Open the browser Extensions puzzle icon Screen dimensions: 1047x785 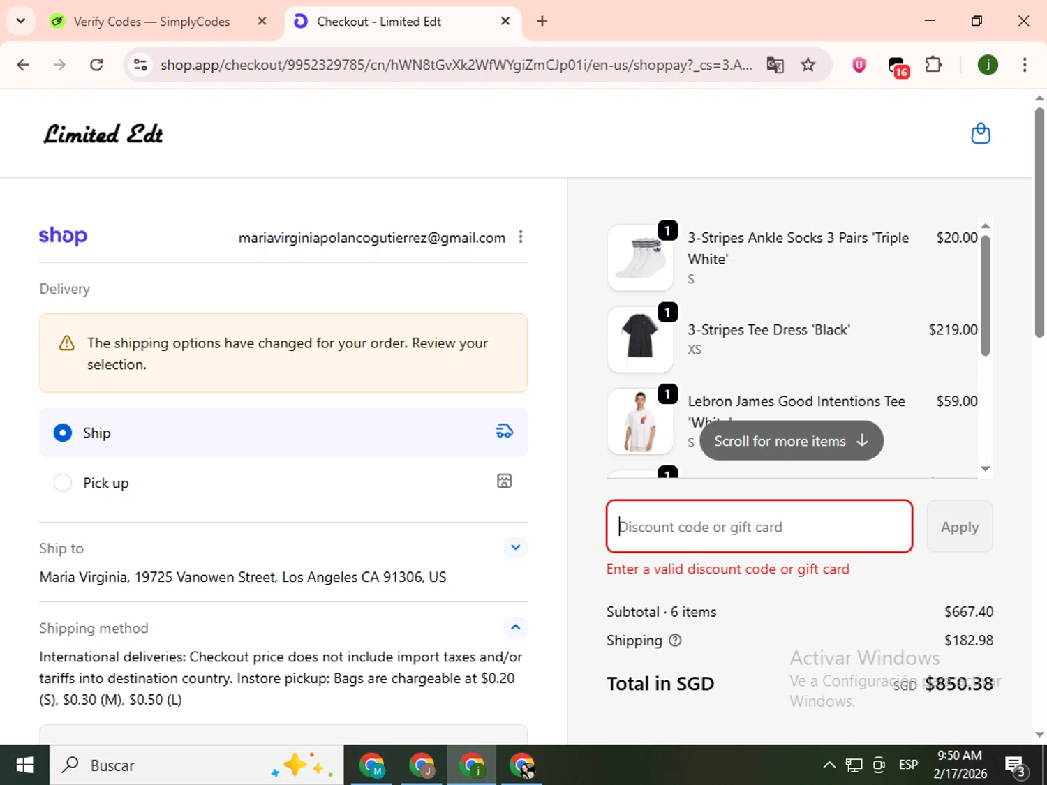tap(933, 65)
